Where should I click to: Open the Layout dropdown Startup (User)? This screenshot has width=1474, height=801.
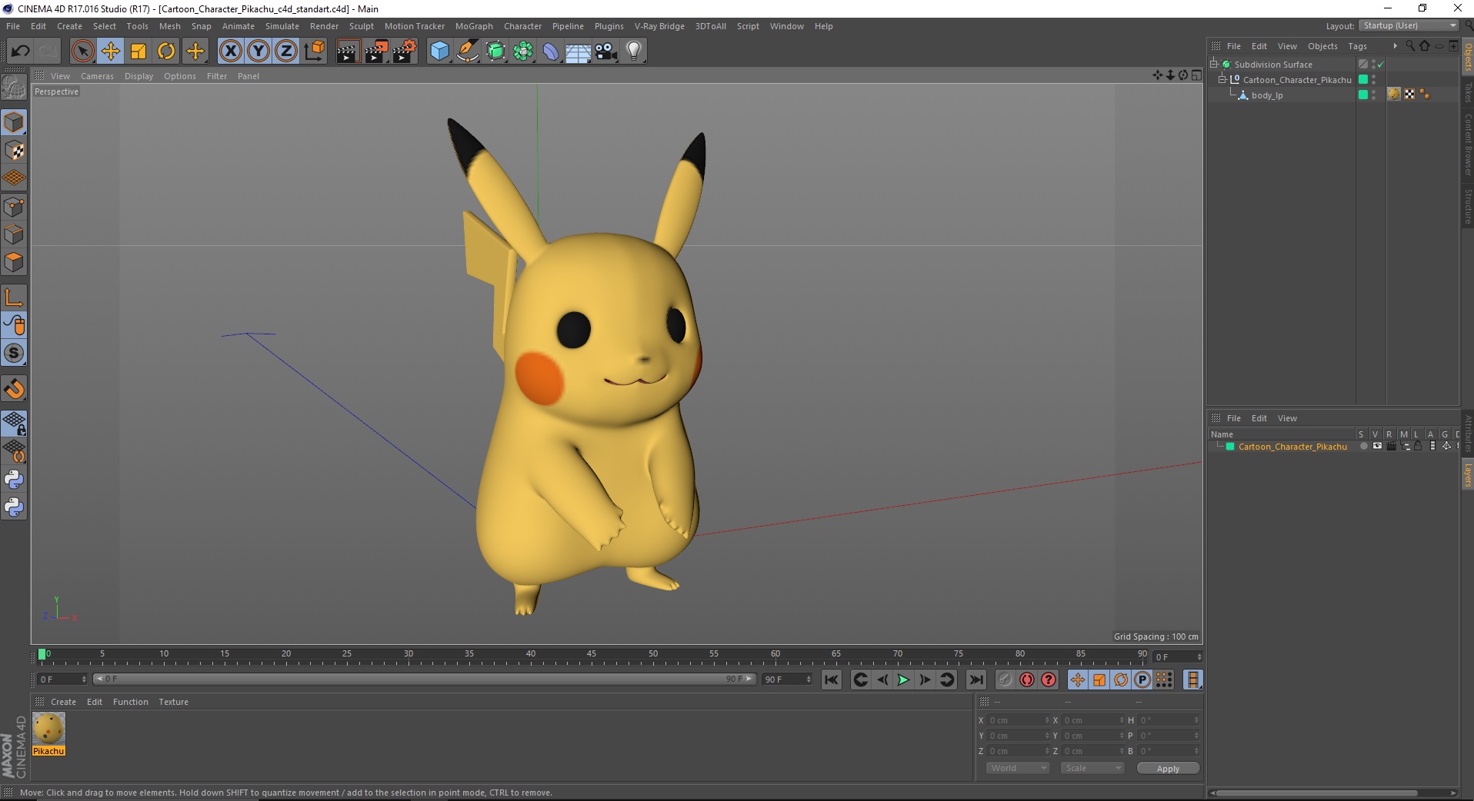pos(1409,25)
